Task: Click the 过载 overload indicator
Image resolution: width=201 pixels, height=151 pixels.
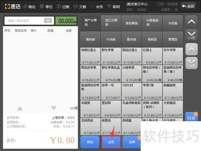Action: pos(63,6)
